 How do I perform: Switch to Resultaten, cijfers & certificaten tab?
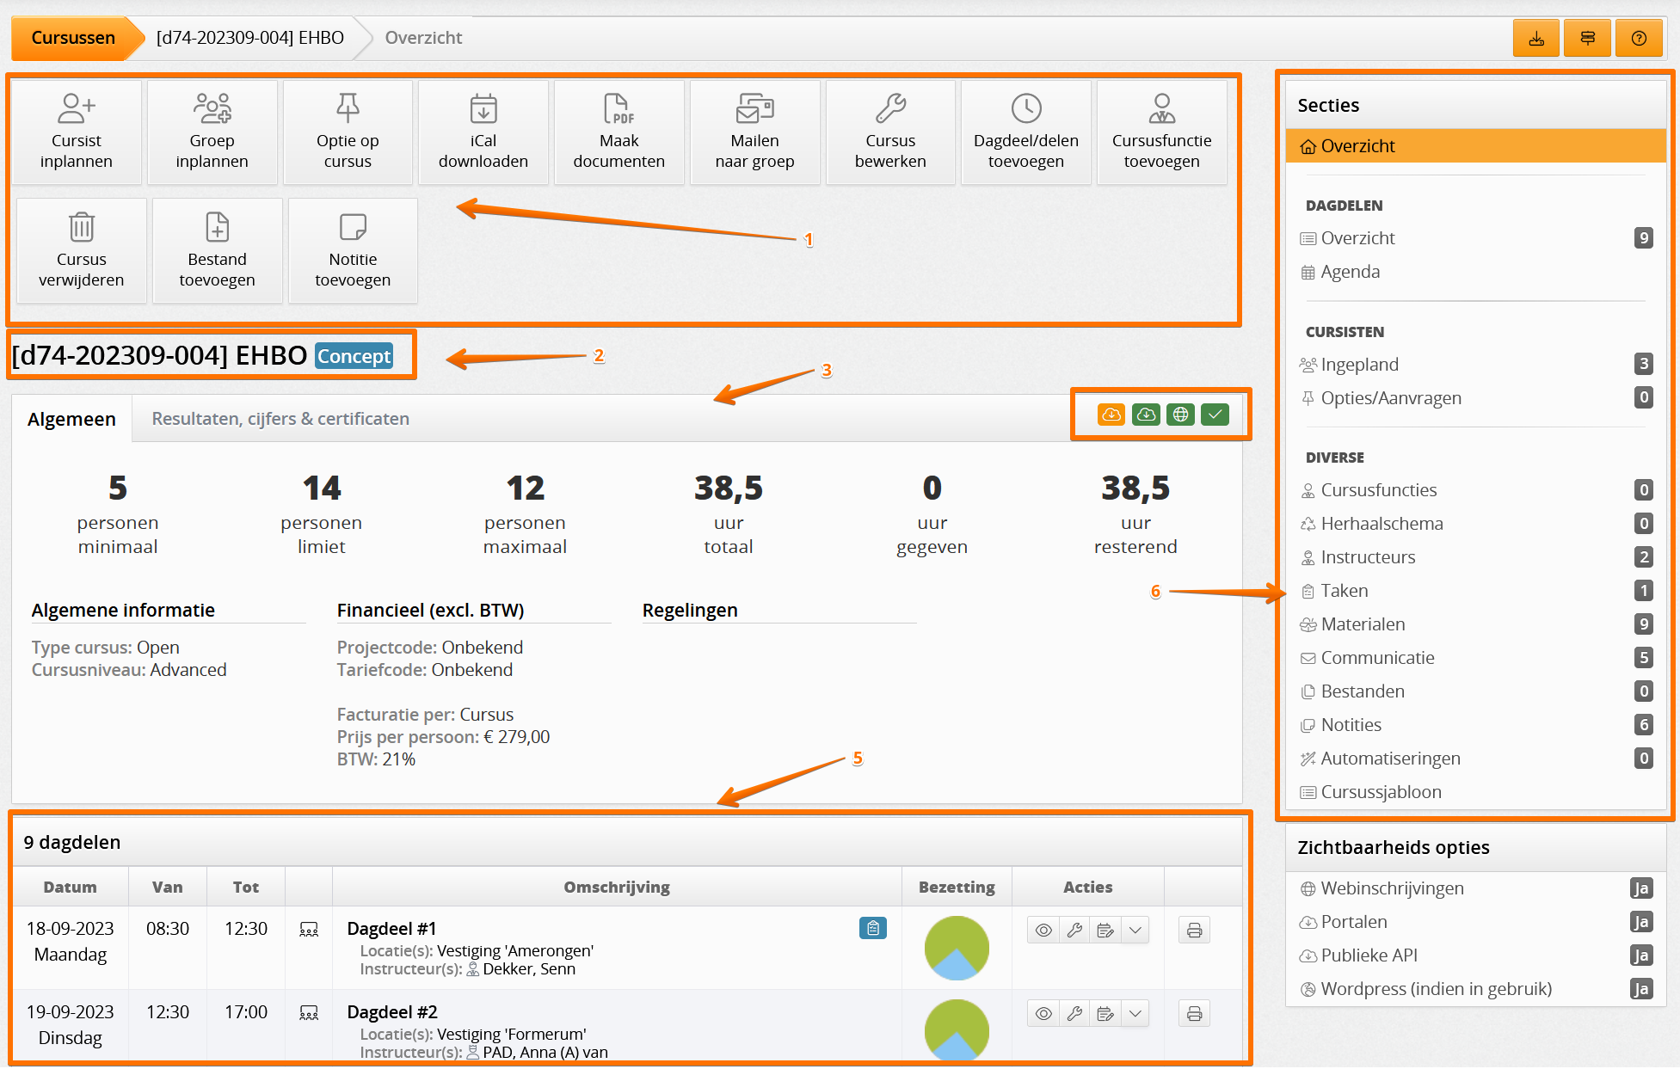click(x=280, y=419)
